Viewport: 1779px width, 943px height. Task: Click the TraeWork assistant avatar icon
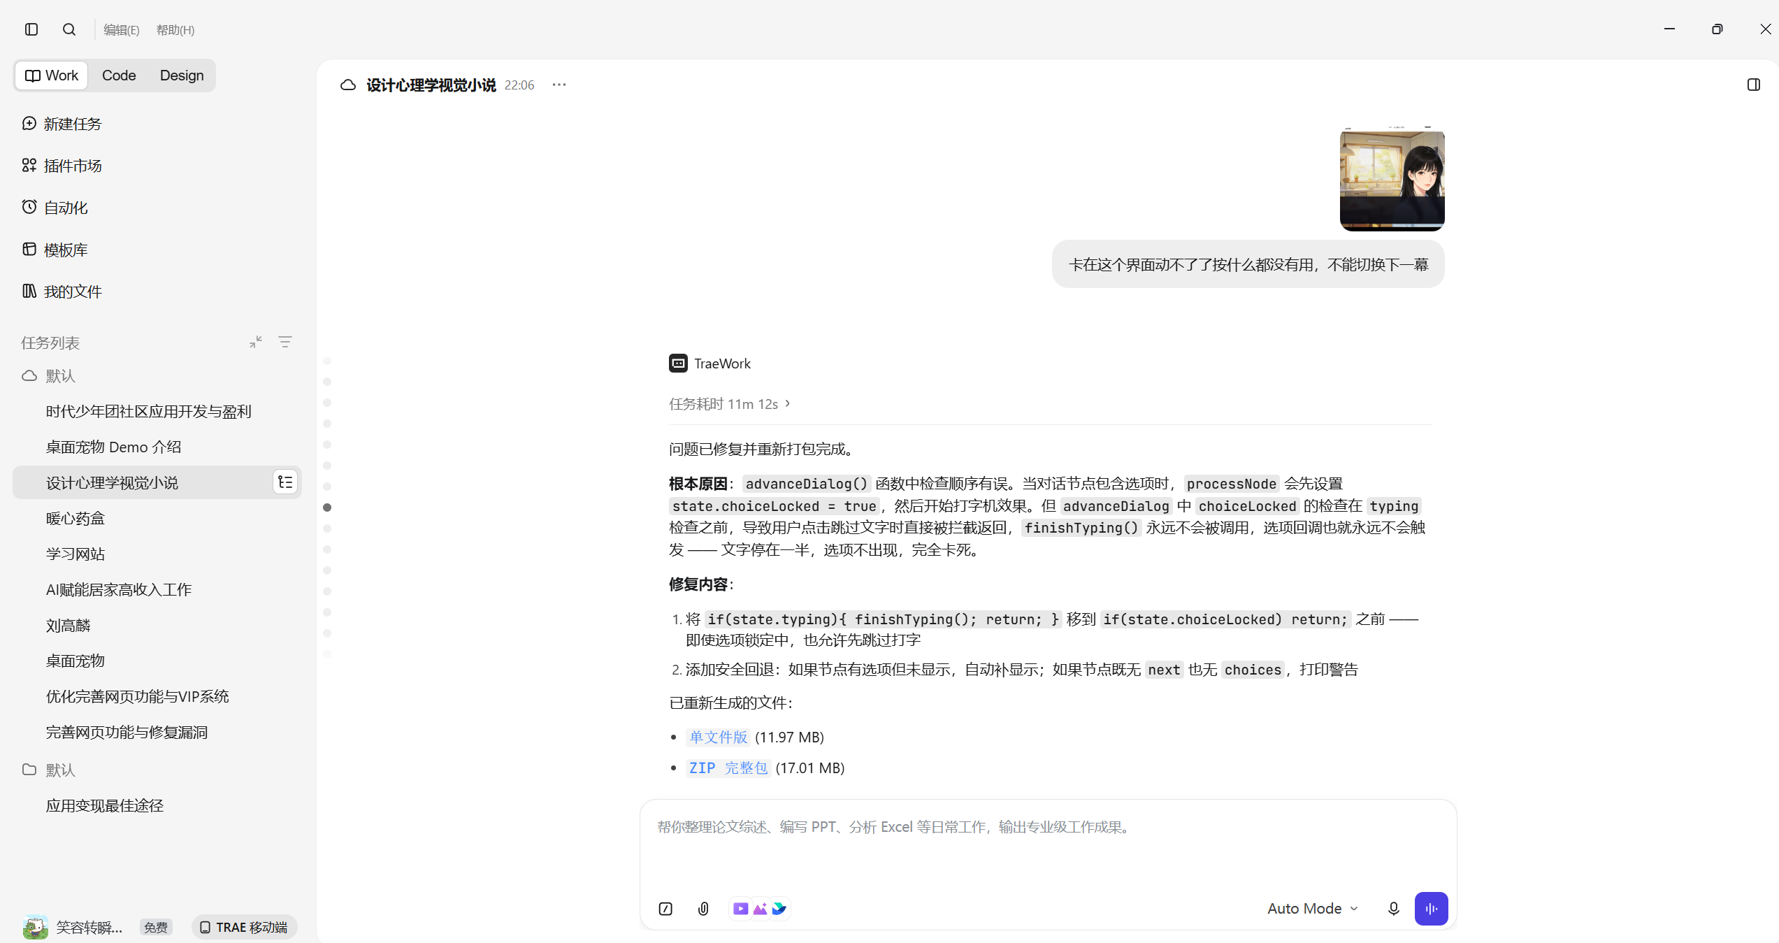coord(678,363)
